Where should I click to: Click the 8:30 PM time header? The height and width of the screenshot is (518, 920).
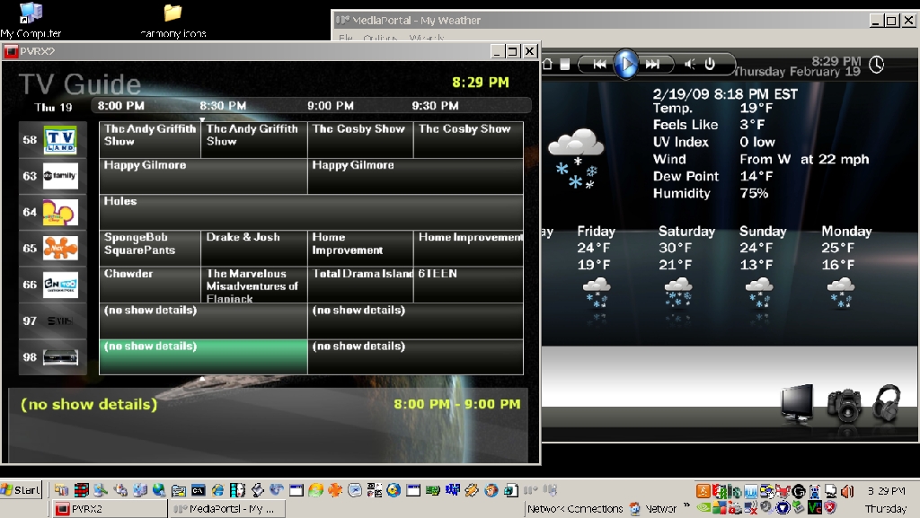coord(223,106)
